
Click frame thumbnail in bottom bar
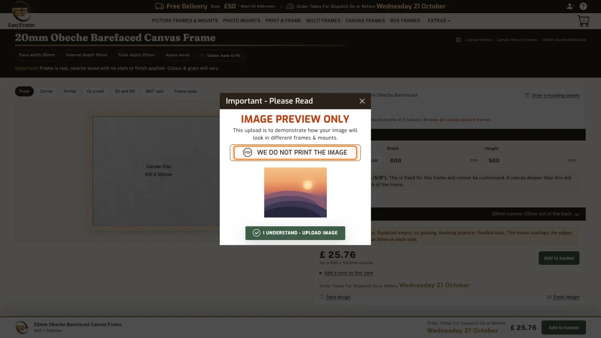[x=21, y=327]
